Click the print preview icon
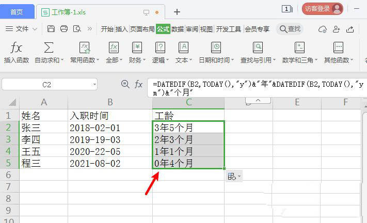Image resolution: width=367 pixels, height=223 pixels. (x=77, y=29)
